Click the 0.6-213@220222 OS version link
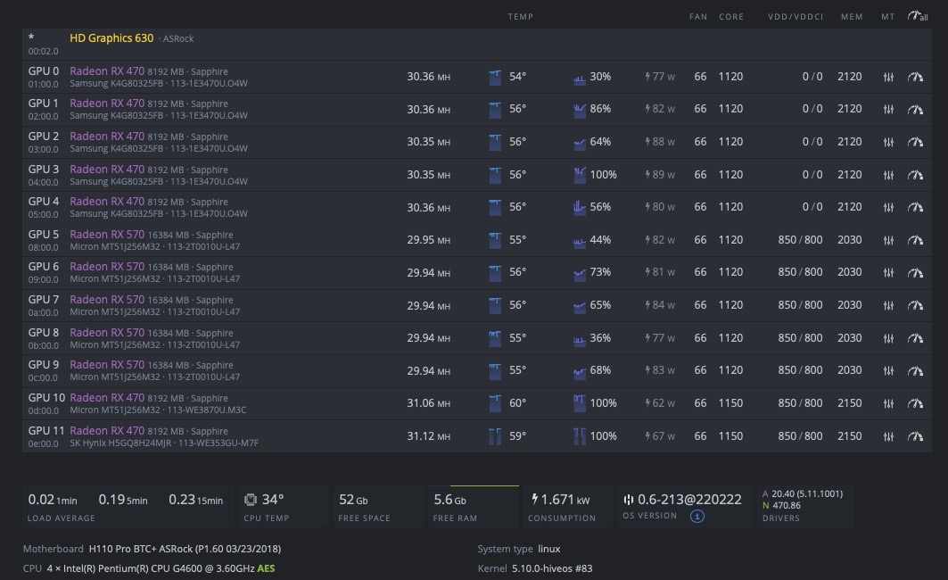The width and height of the screenshot is (948, 580). click(x=688, y=500)
